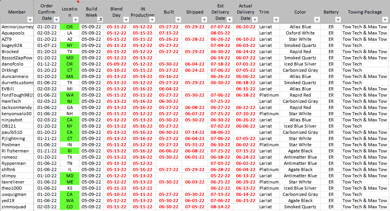Open the Battery column filter dropdown

(x=337, y=19)
